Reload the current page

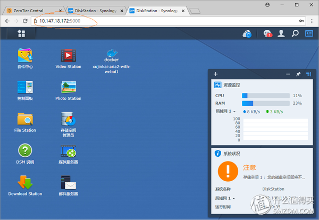[25, 21]
